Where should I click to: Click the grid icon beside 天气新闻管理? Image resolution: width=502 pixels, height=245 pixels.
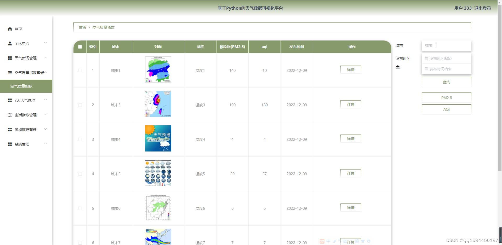click(x=10, y=58)
